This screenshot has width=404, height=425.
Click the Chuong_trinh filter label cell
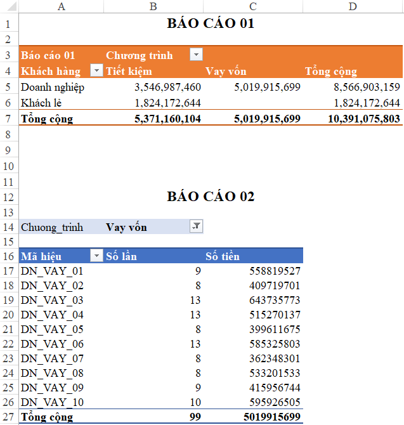(52, 227)
